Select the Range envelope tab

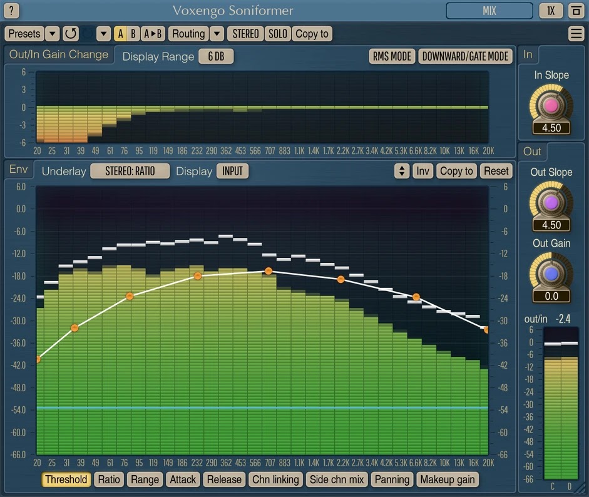coord(145,479)
